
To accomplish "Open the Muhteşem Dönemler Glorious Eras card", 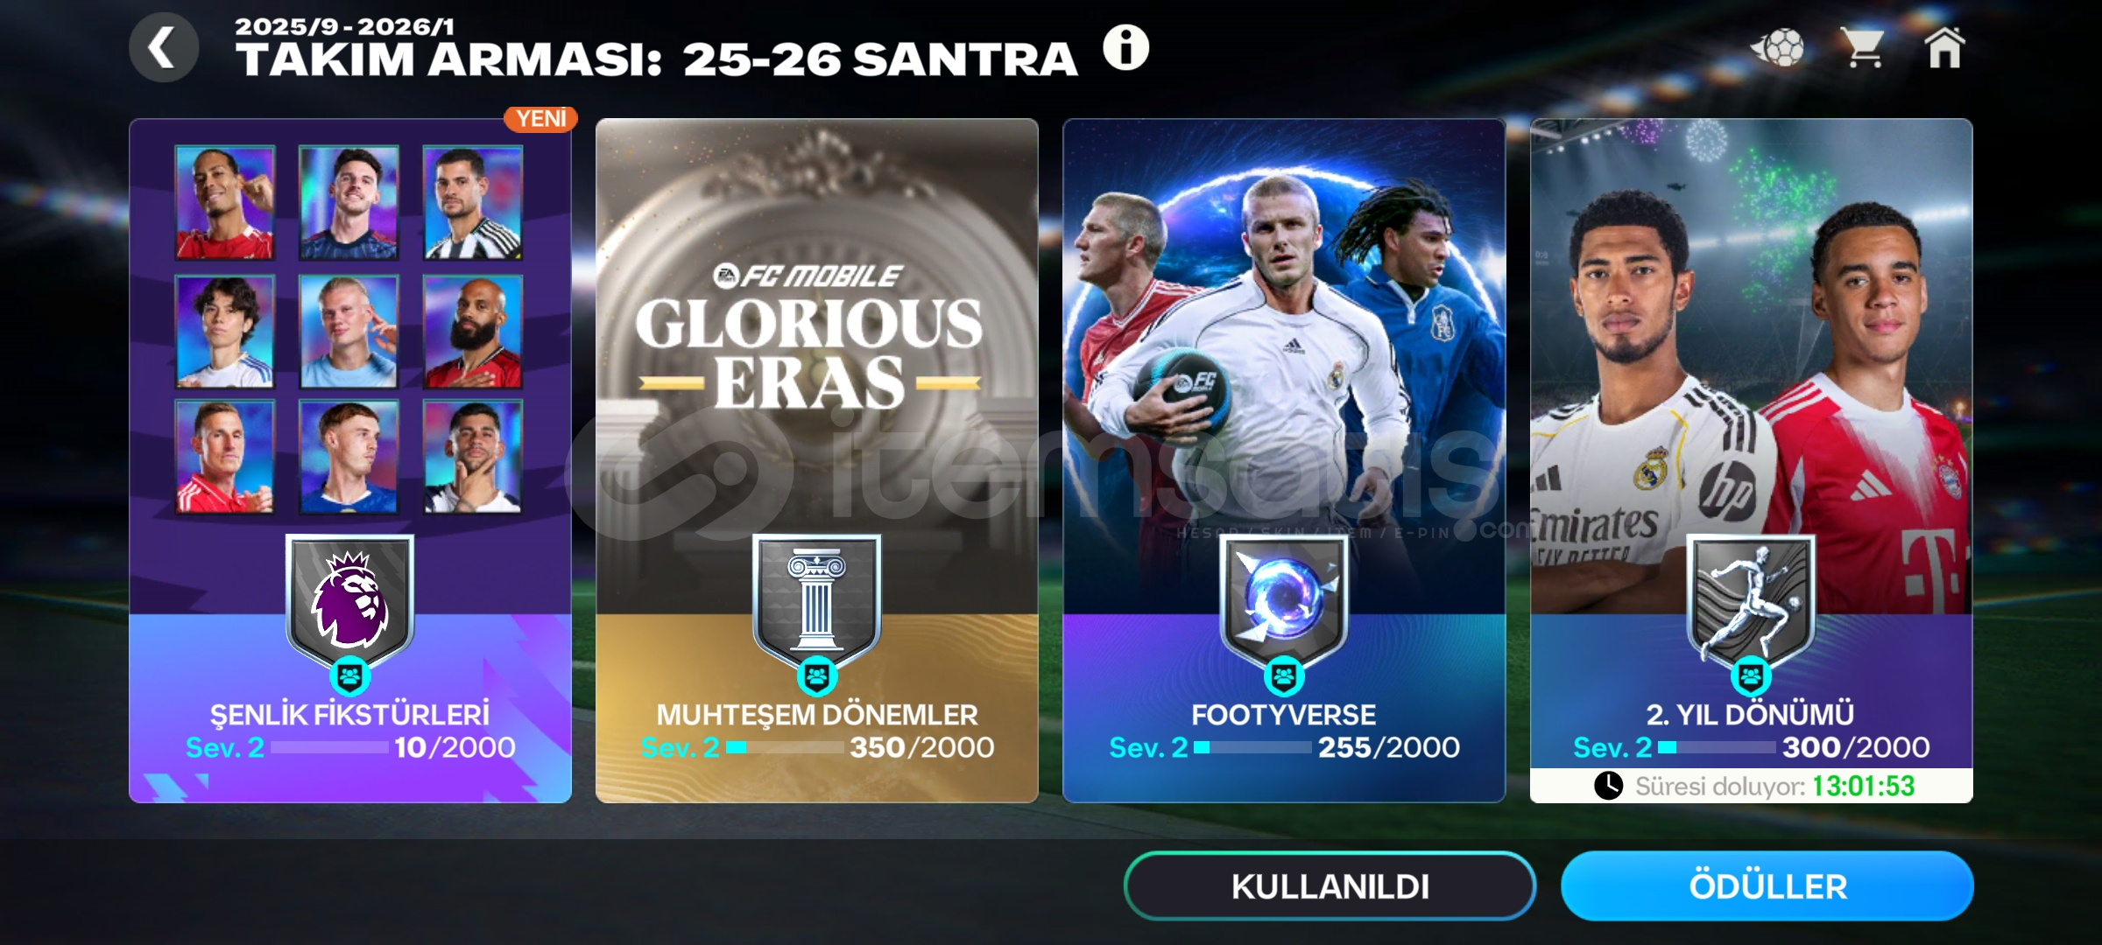I will point(817,460).
